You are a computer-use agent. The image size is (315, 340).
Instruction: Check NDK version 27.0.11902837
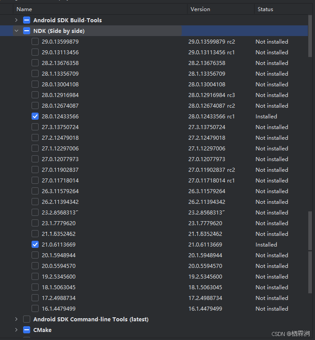coord(35,170)
